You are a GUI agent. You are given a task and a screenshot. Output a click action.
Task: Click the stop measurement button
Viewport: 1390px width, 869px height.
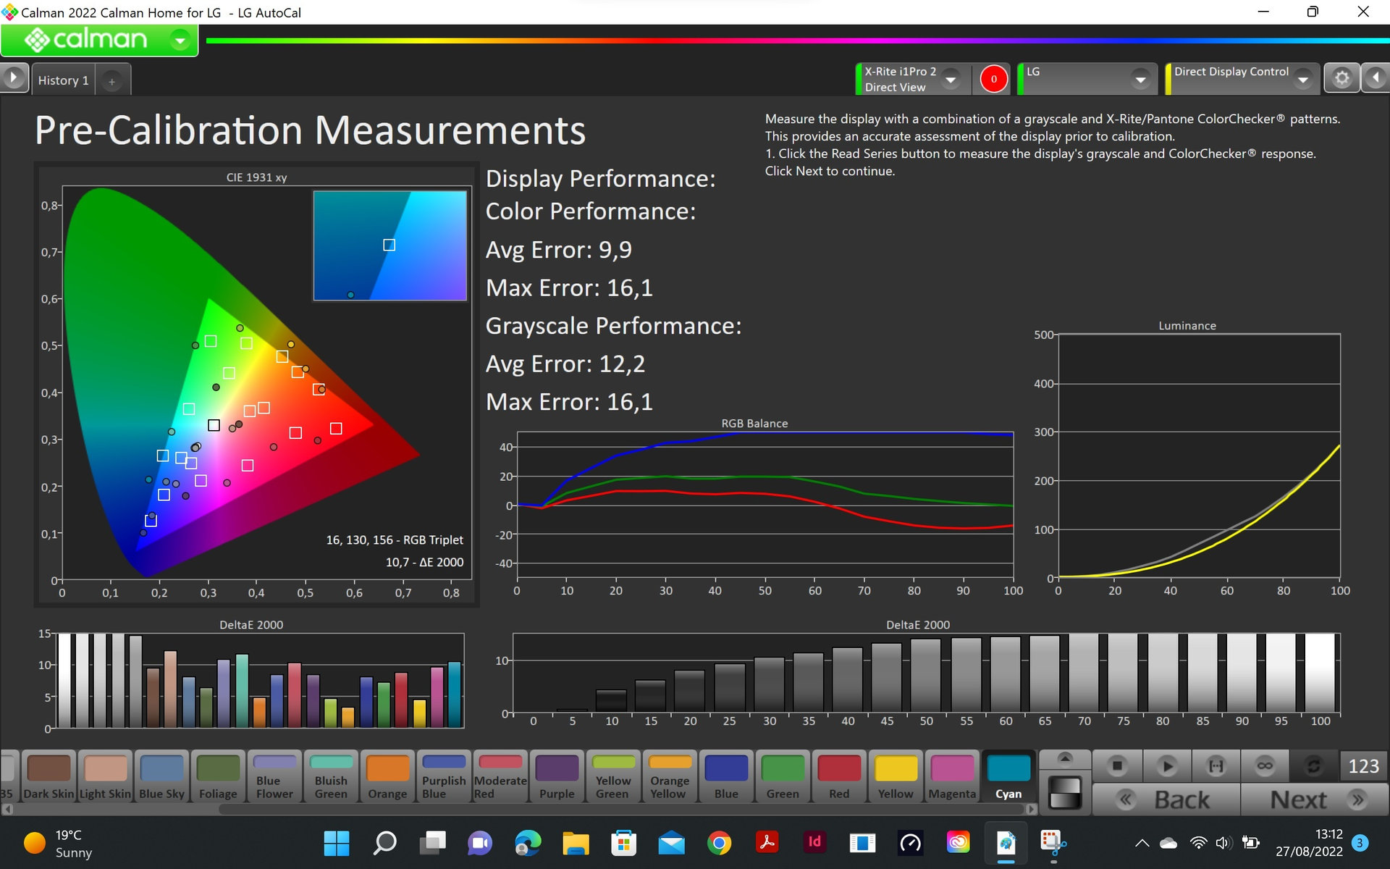point(1117,765)
